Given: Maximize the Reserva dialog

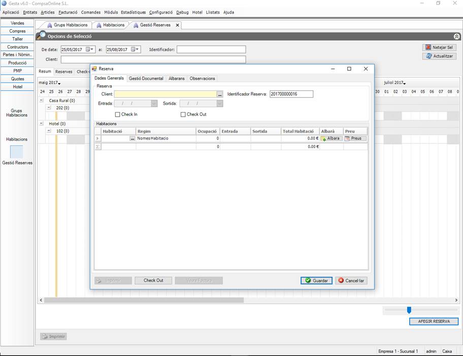Looking at the screenshot, I should tap(349, 69).
